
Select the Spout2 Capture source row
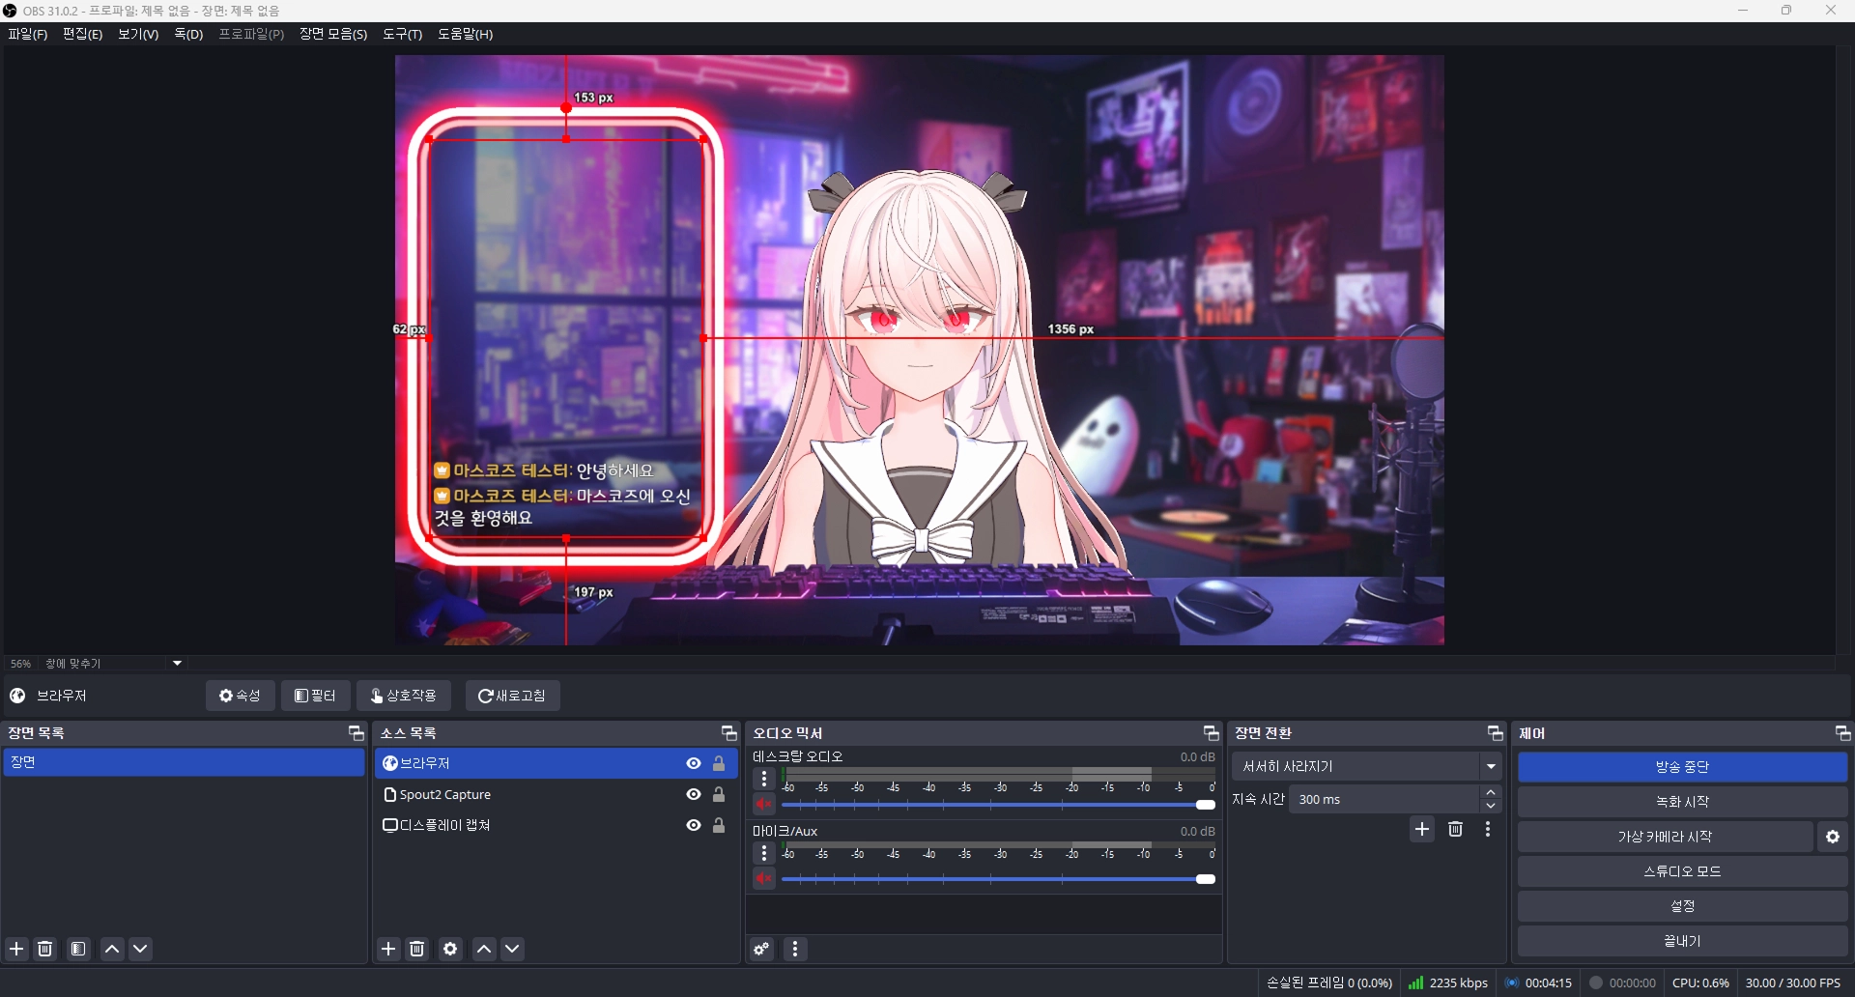(556, 794)
